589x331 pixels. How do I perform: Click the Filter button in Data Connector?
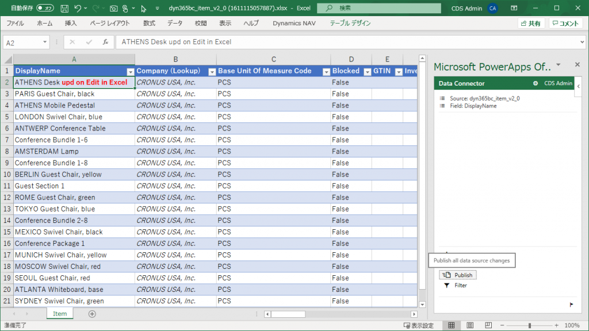tap(456, 286)
